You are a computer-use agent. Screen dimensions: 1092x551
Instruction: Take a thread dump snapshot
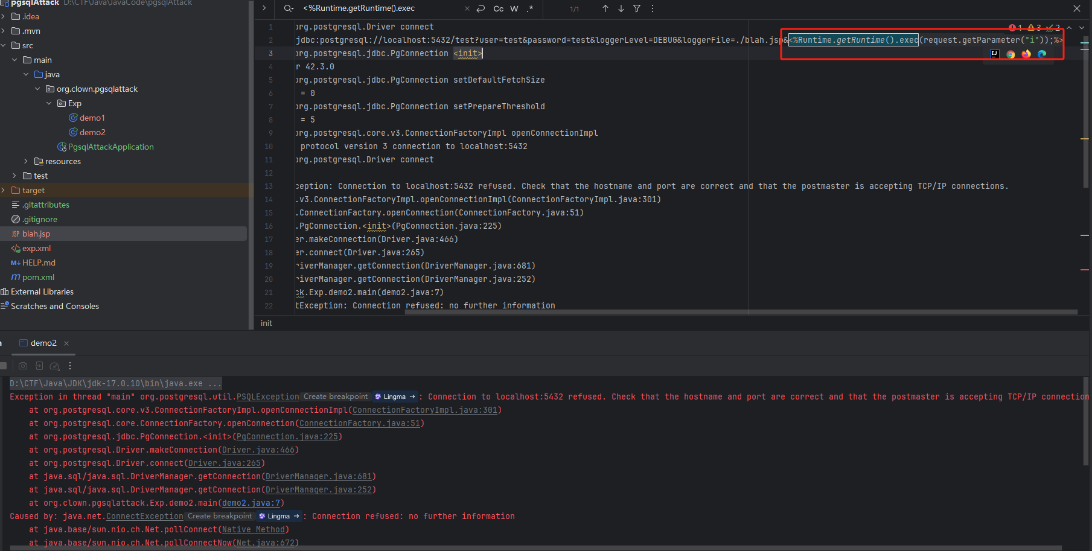23,366
